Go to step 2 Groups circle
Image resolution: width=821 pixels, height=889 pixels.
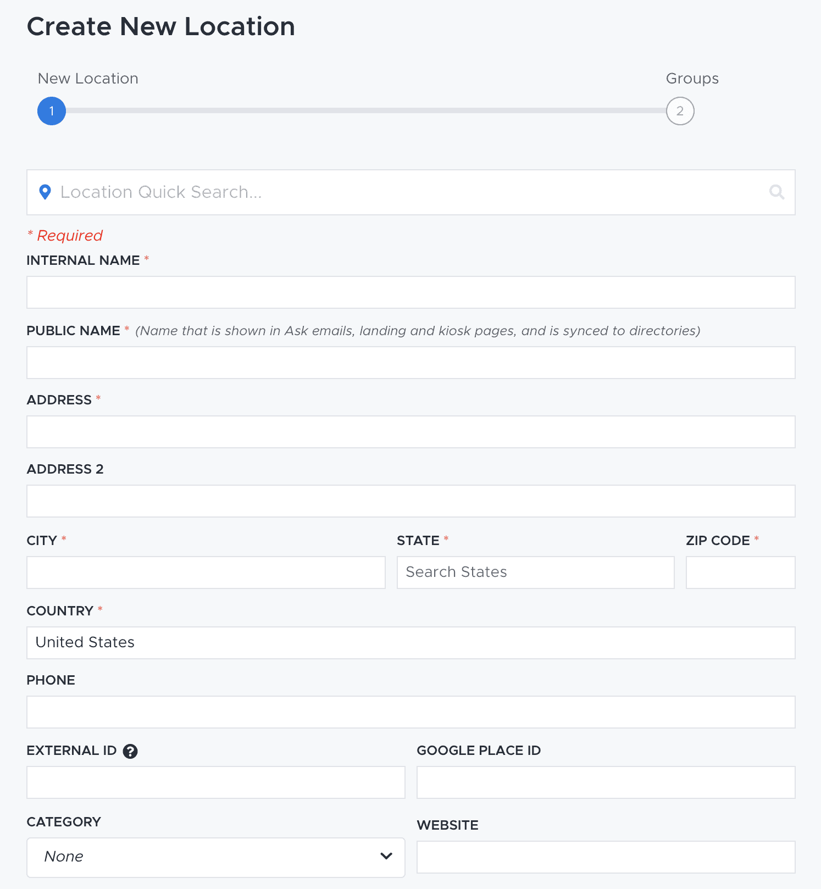pyautogui.click(x=680, y=111)
